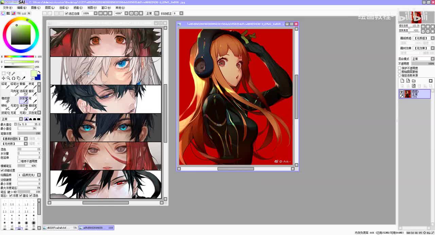435x235 pixels.
Task: Open the 无材质 brush texture dropdown
Action: [x=25, y=144]
